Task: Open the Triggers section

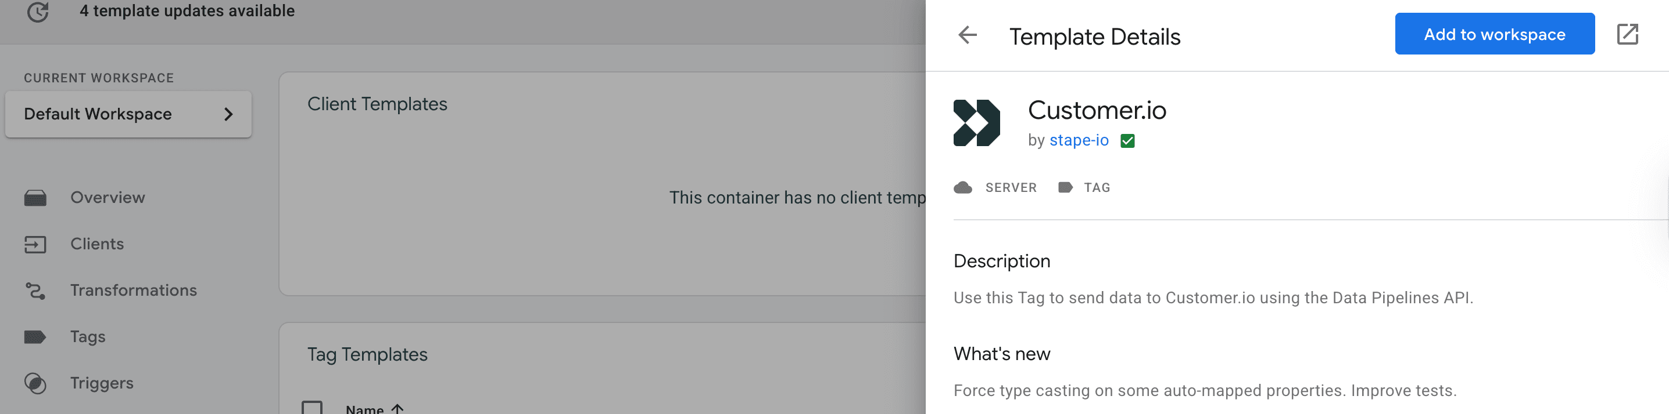Action: coord(101,383)
